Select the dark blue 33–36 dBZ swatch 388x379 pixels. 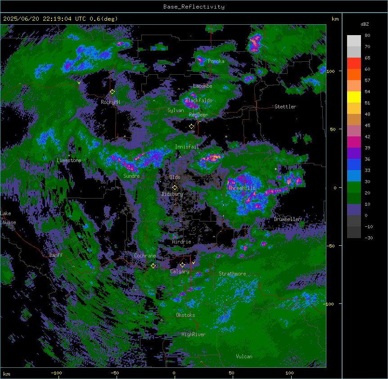(354, 164)
